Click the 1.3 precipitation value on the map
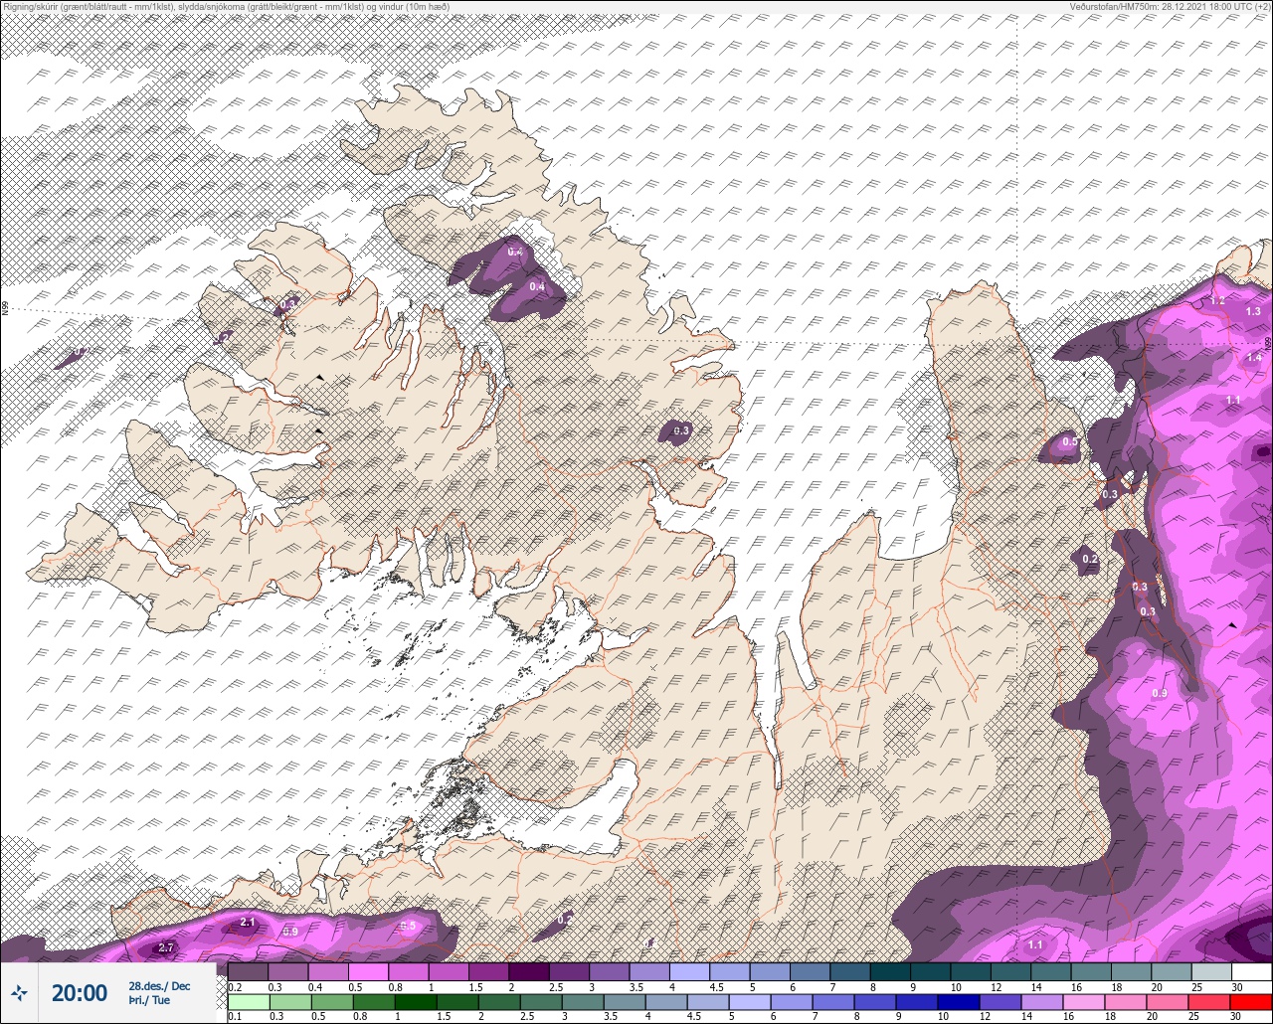Viewport: 1273px width, 1024px height. click(x=1253, y=312)
